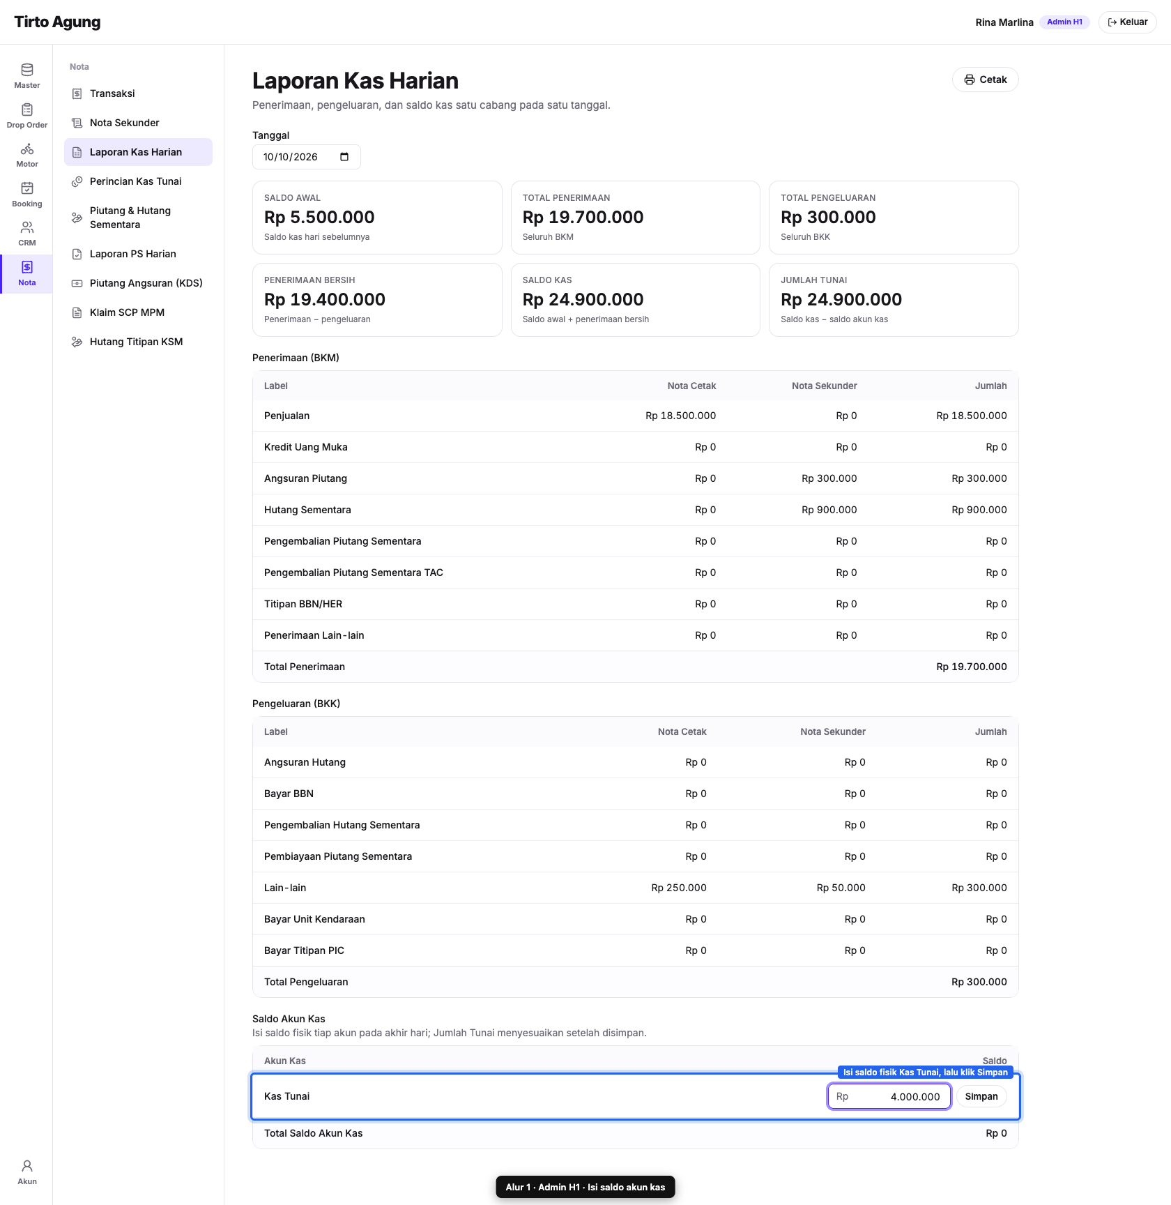Save Kas Tunai balance with Simpan
This screenshot has width=1171, height=1205.
point(981,1096)
